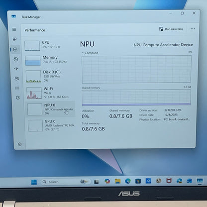Click the Task Manager title bar icon
Screen dimensions: 207x207
(13, 16)
